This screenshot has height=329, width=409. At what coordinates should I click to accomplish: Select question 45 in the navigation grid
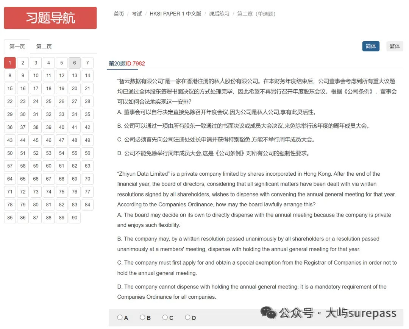click(36, 140)
